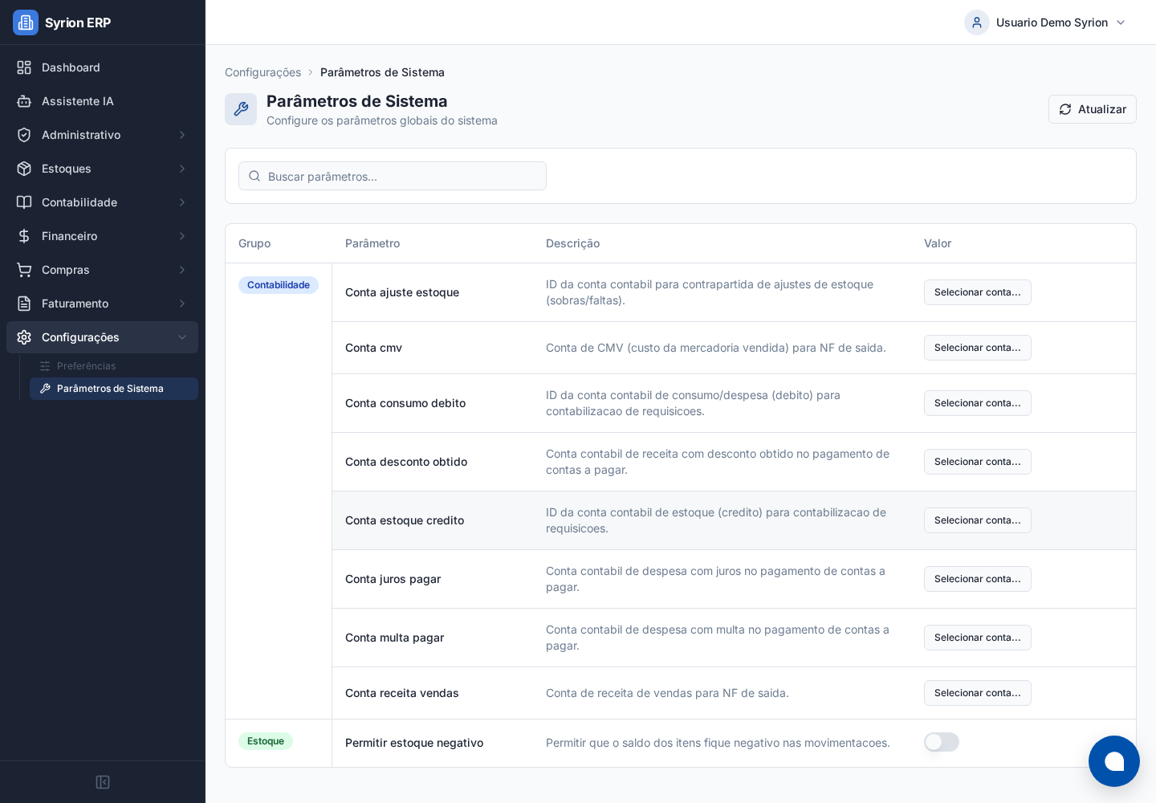The image size is (1156, 803).
Task: Click the refresh icon in Atualizar
Action: coord(1065,109)
